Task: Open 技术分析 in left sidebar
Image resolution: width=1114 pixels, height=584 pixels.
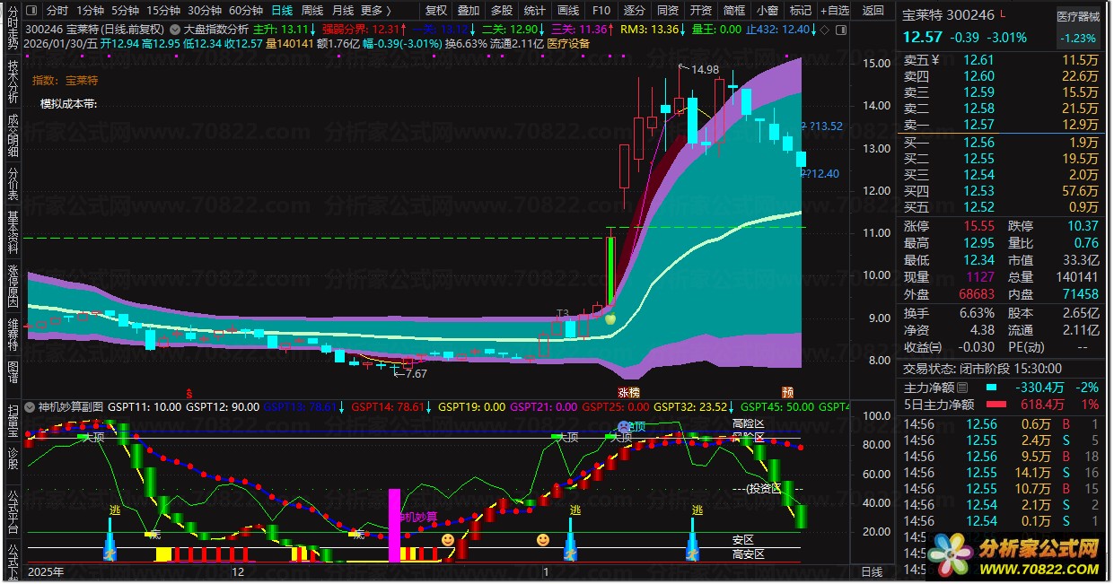Action: click(x=13, y=83)
